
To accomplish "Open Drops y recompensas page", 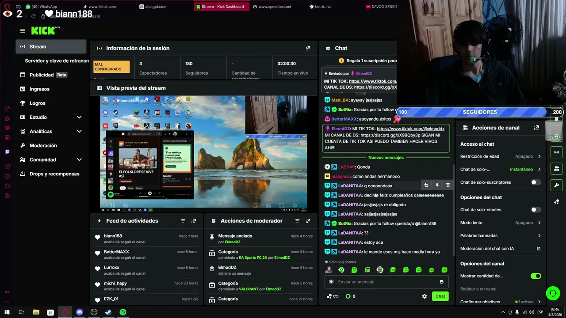I will (x=51, y=174).
